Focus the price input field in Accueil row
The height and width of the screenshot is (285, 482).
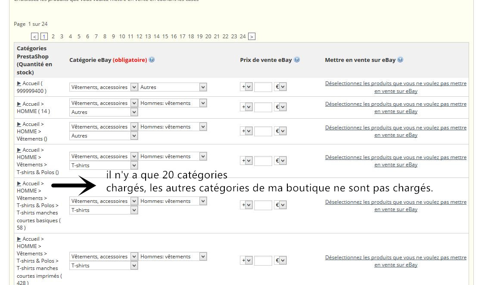pos(263,87)
